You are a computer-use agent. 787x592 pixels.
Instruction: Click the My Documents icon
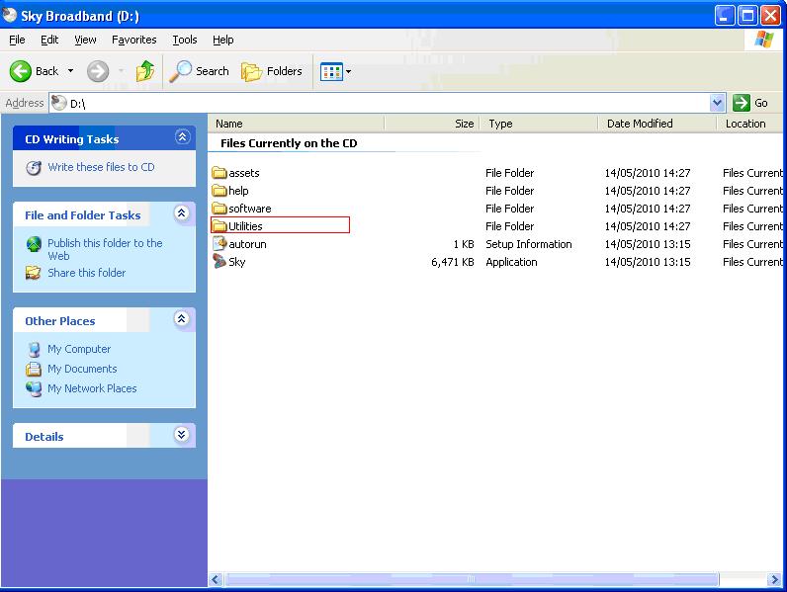[34, 369]
